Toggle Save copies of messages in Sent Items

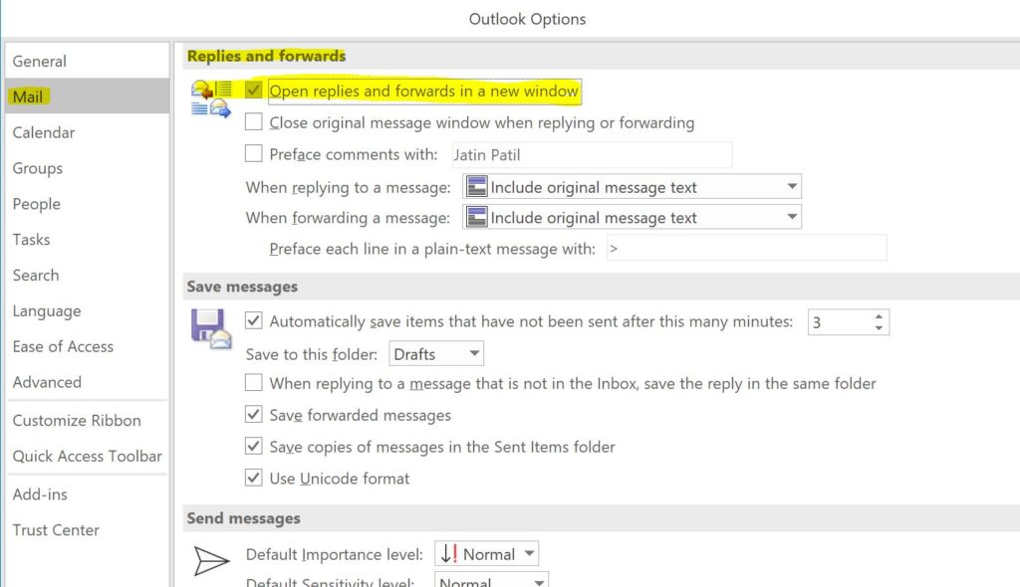(x=255, y=446)
